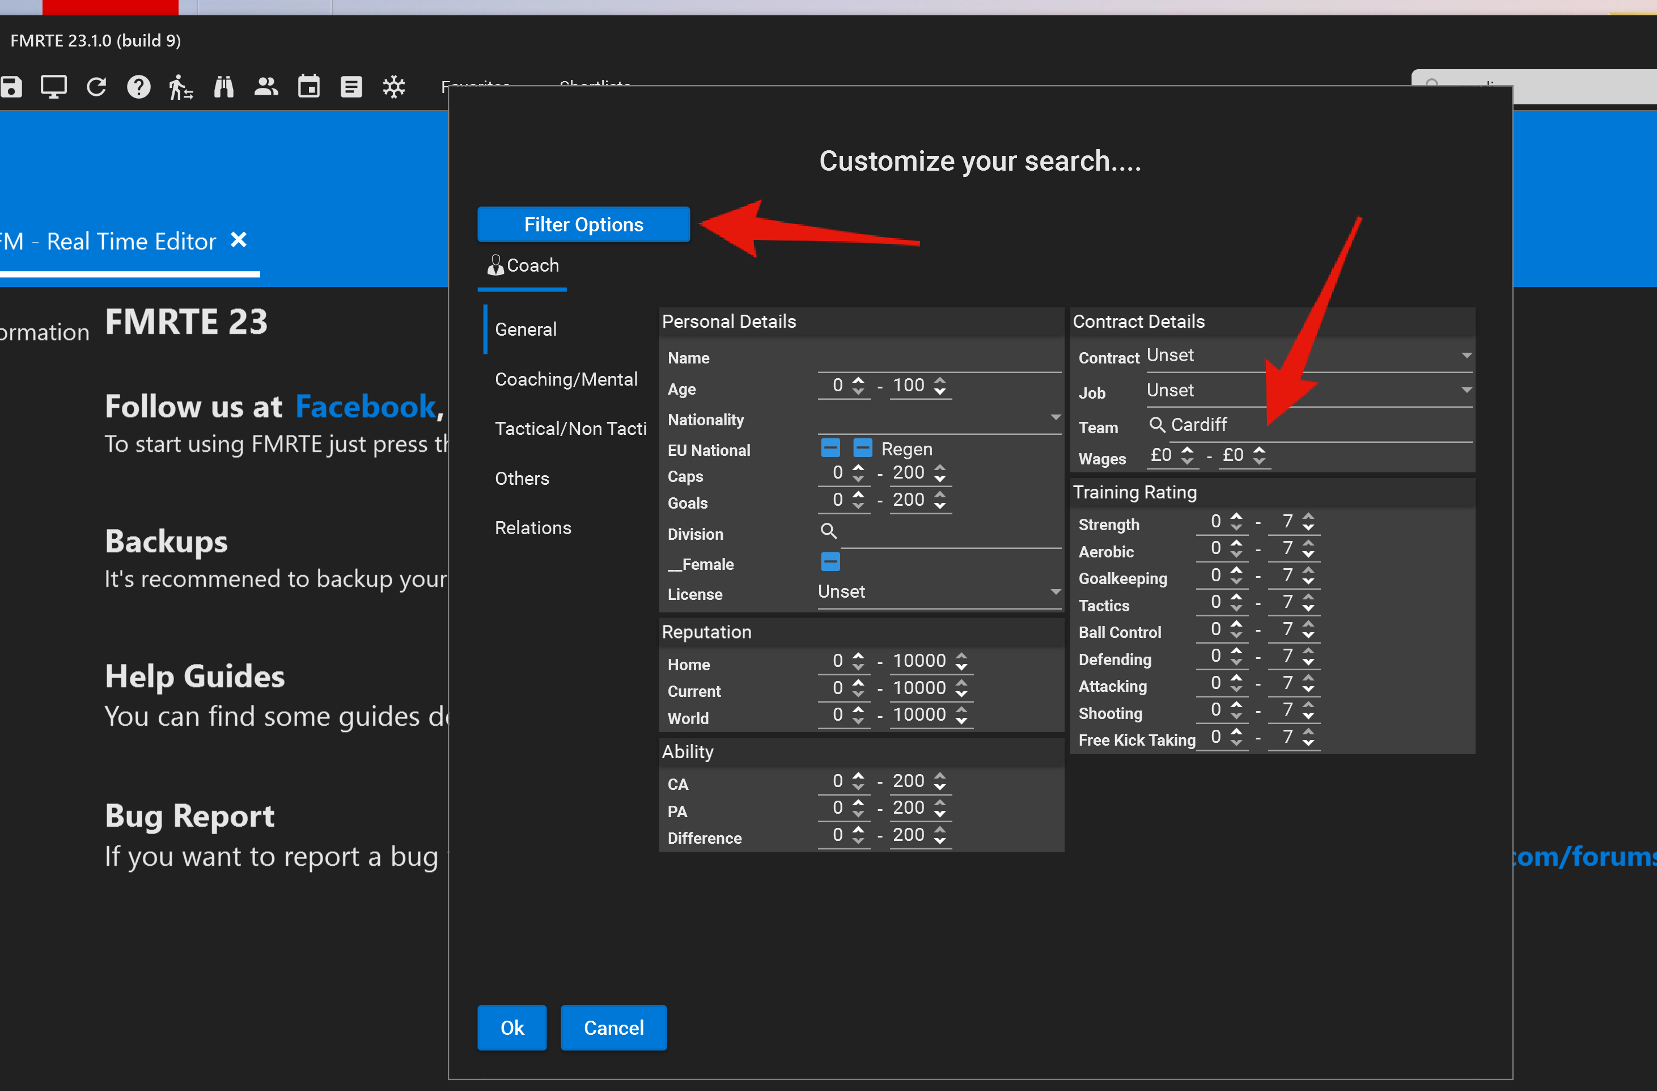Toggle the _Female checkbox
The height and width of the screenshot is (1091, 1657).
click(830, 562)
